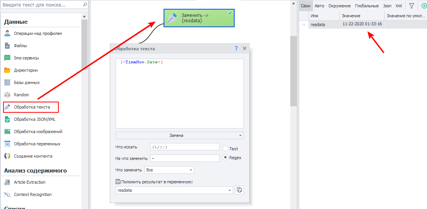
Task: Switch to the Авто tab
Action: tap(319, 6)
